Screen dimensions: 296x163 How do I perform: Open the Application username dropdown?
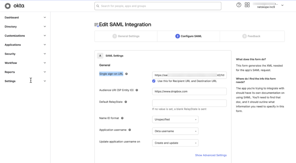(x=175, y=131)
